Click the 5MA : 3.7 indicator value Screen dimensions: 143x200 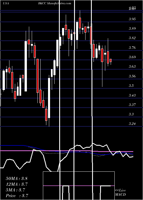tap(15, 190)
